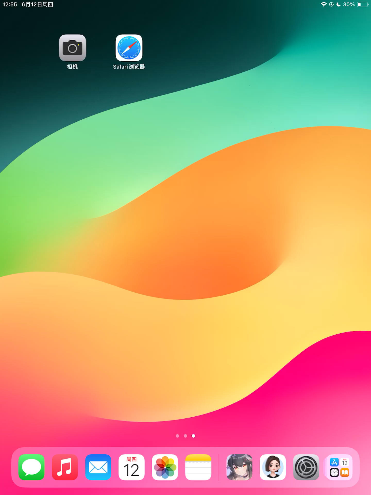This screenshot has height=495, width=371.
Task: Open Settings gear in dock
Action: click(x=306, y=467)
